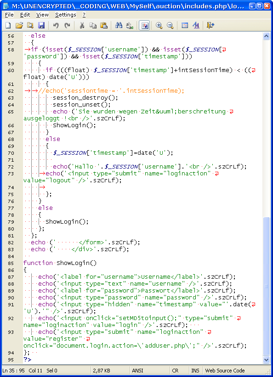Viewport: 273px width, 377px height.
Task: Save the file with floppy disk icon
Action: tap(41, 25)
